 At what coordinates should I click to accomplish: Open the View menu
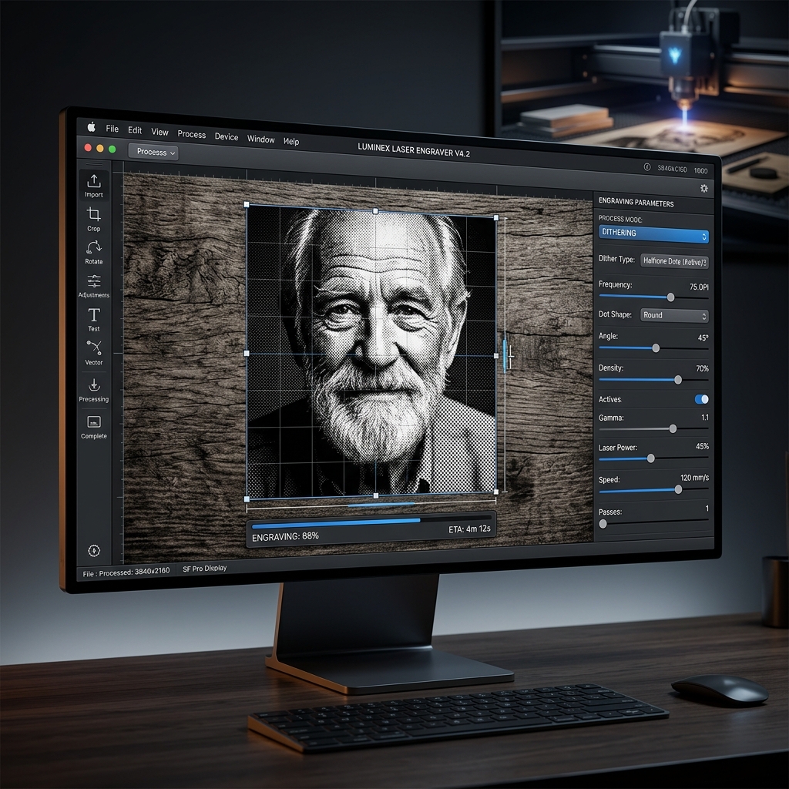pyautogui.click(x=160, y=133)
